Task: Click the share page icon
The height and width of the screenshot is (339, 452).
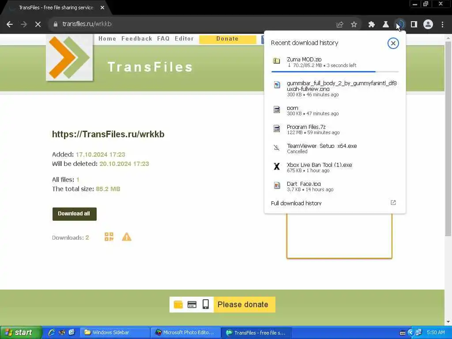Action: 340,25
